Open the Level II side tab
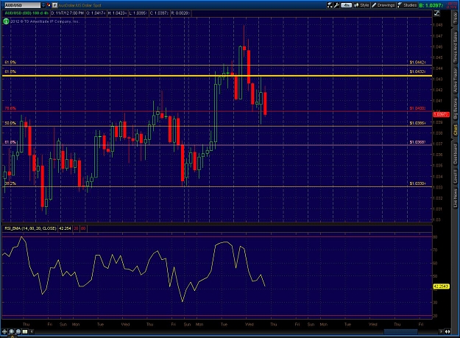This screenshot has width=460, height=338. point(456,177)
